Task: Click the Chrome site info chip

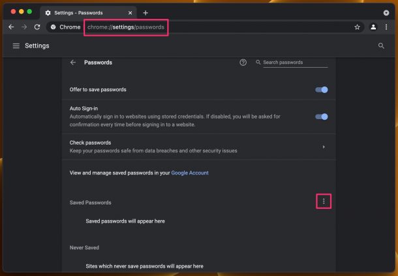Action: click(x=65, y=27)
